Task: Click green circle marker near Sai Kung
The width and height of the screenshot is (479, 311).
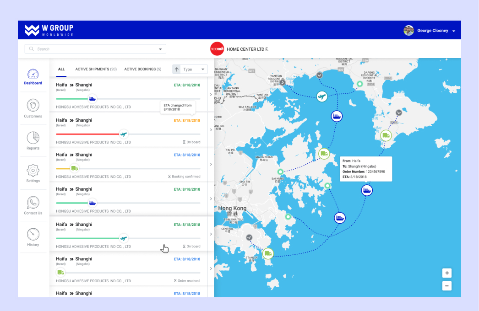Action: [280, 172]
